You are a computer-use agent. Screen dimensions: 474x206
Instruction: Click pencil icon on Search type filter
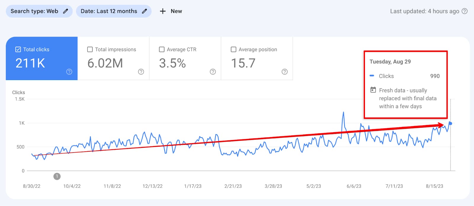pyautogui.click(x=65, y=11)
